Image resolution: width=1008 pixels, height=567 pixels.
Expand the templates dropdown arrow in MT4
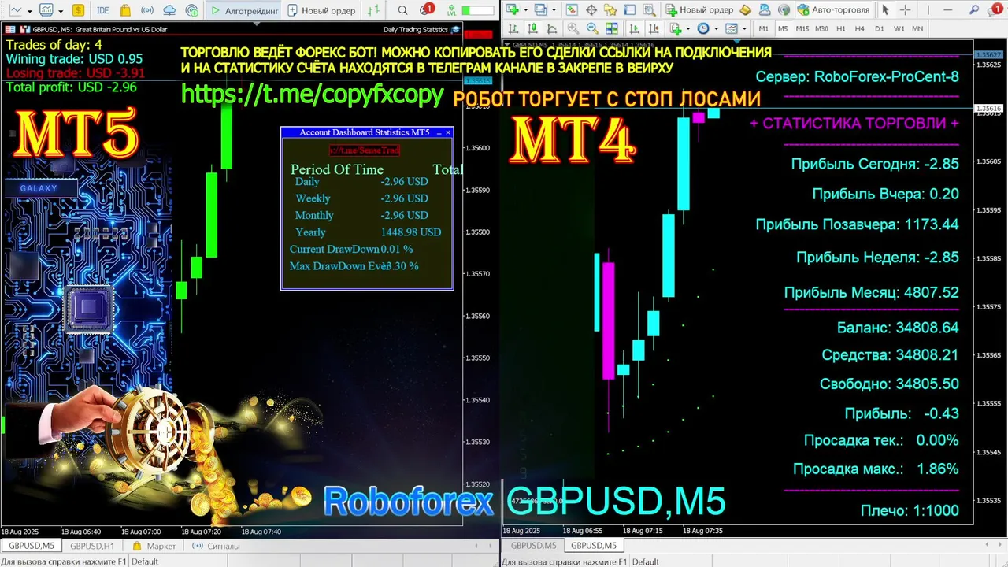744,28
